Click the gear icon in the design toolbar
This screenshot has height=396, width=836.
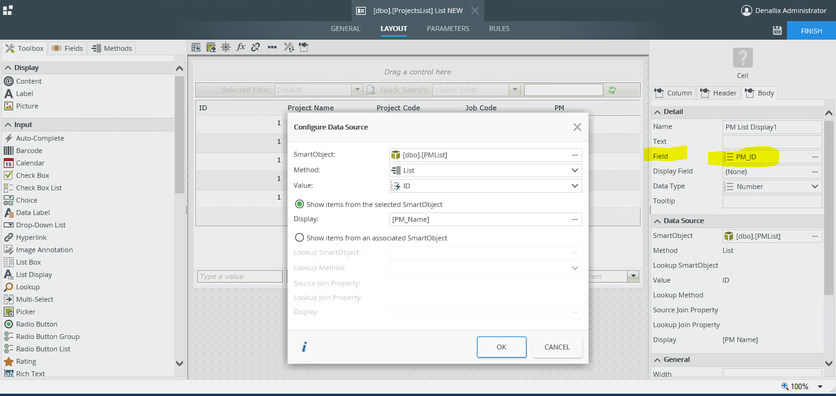point(226,47)
